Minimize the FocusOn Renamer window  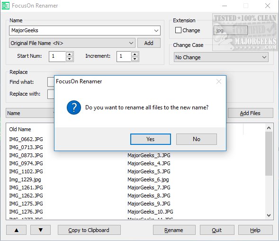coord(225,6)
